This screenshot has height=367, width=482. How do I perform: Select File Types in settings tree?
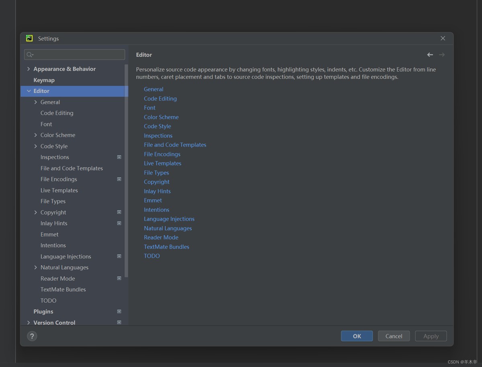(x=53, y=201)
